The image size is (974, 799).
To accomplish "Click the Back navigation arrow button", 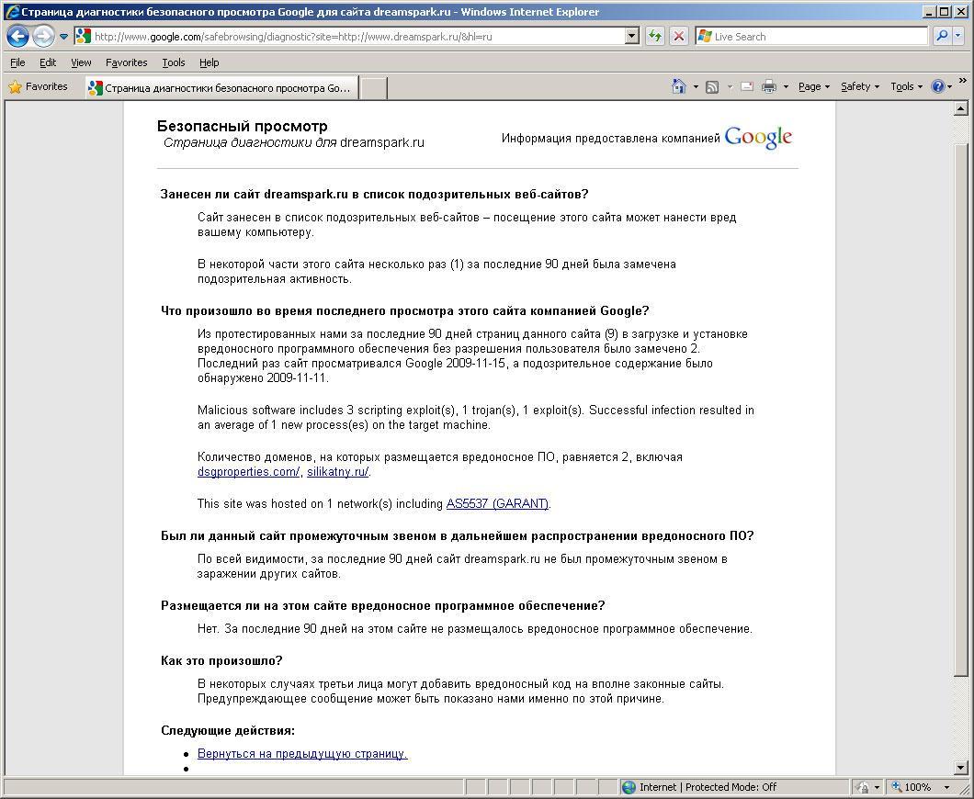I will tap(17, 37).
